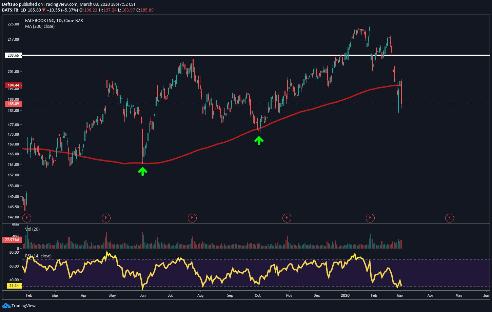Click the earnings E marker below the early-February 2019 candles
492x312 pixels.
click(x=26, y=218)
